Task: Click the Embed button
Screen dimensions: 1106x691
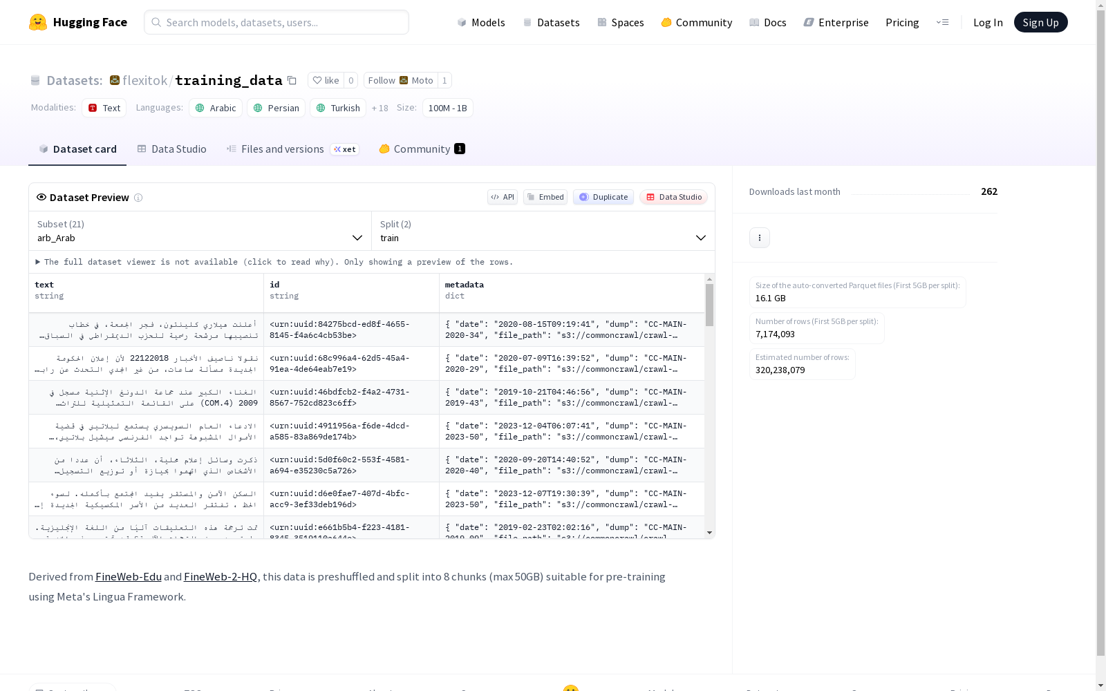Action: click(x=545, y=197)
